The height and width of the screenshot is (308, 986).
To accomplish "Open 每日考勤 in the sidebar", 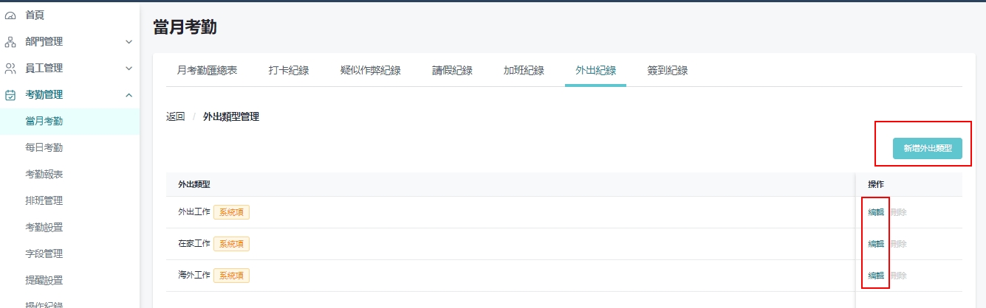I will pyautogui.click(x=44, y=147).
